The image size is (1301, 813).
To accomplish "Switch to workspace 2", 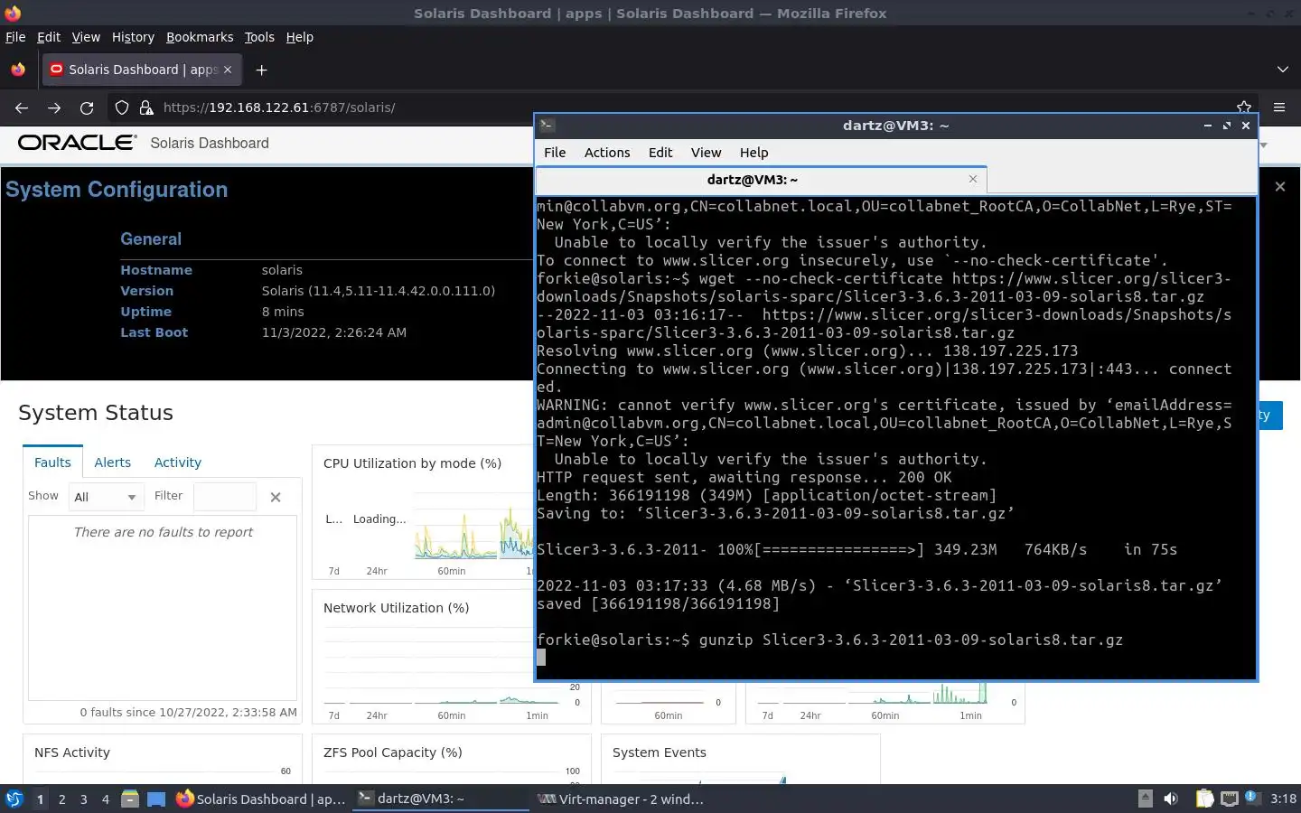I will (x=61, y=799).
